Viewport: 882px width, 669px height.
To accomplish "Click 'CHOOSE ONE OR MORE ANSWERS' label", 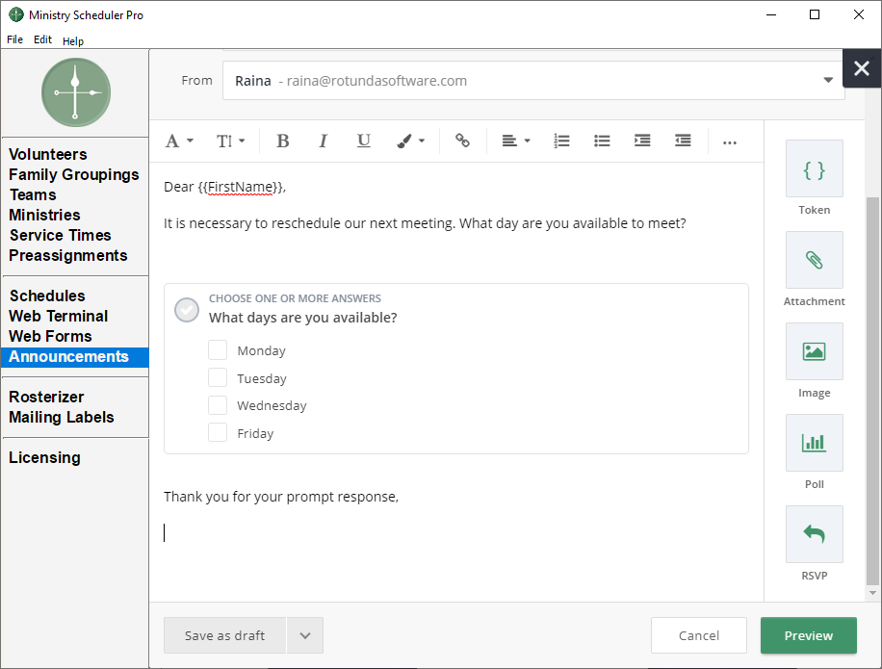I will pos(295,298).
